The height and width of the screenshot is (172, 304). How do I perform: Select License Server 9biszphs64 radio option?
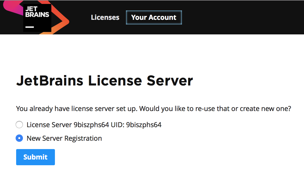pyautogui.click(x=19, y=125)
